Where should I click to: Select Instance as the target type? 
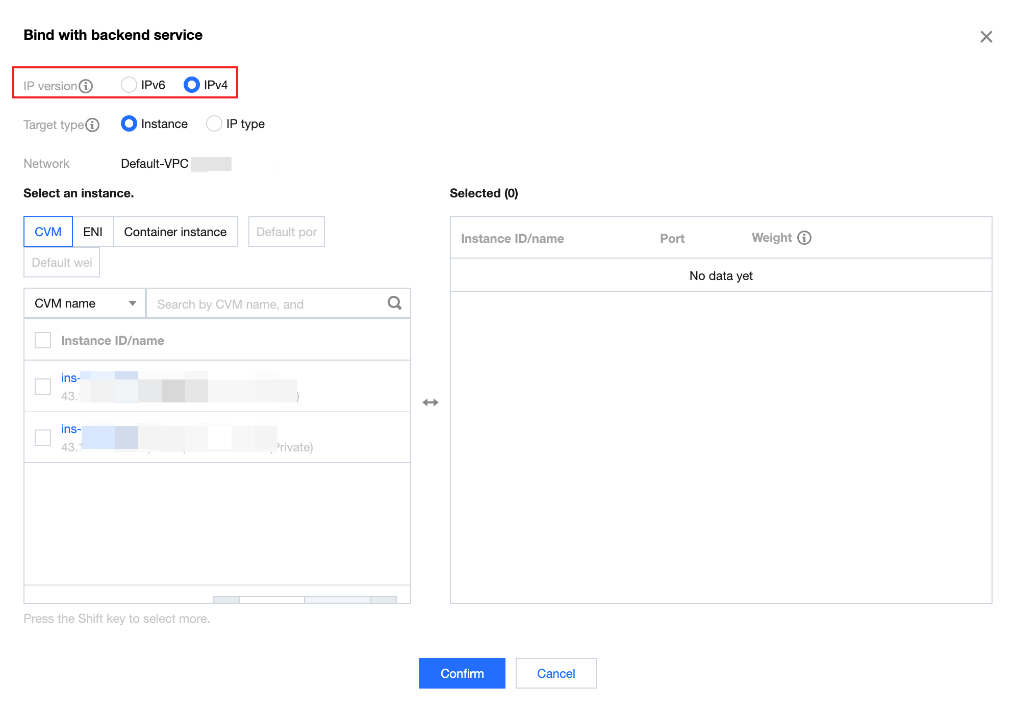(129, 124)
